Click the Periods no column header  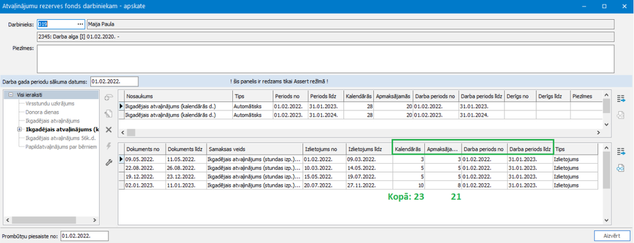click(291, 96)
